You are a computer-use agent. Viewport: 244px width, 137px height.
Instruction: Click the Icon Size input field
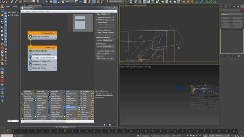(x=109, y=51)
